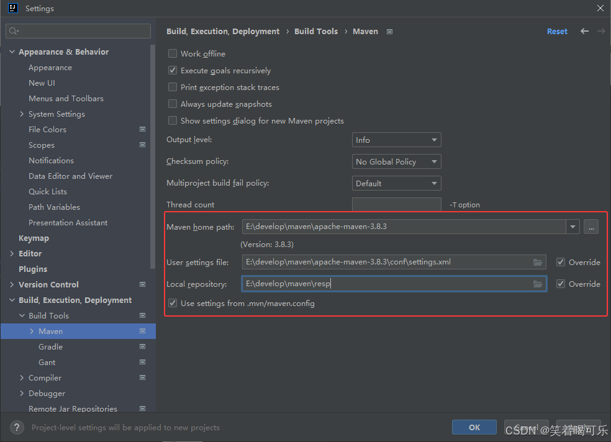Go forward with the right arrow
The height and width of the screenshot is (442, 611).
pyautogui.click(x=601, y=31)
